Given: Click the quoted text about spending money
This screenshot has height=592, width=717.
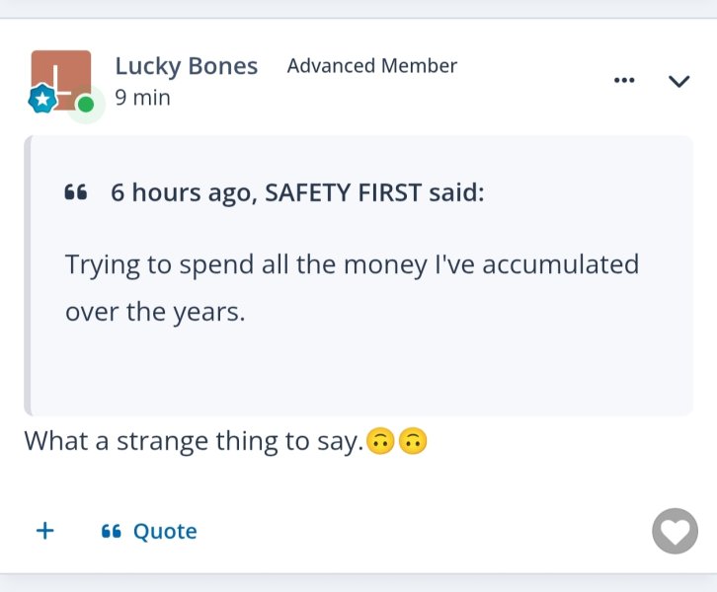Looking at the screenshot, I should point(352,287).
